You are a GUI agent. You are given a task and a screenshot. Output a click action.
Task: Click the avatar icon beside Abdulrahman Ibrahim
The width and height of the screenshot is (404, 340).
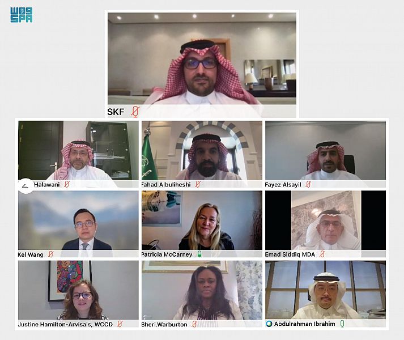tap(269, 324)
